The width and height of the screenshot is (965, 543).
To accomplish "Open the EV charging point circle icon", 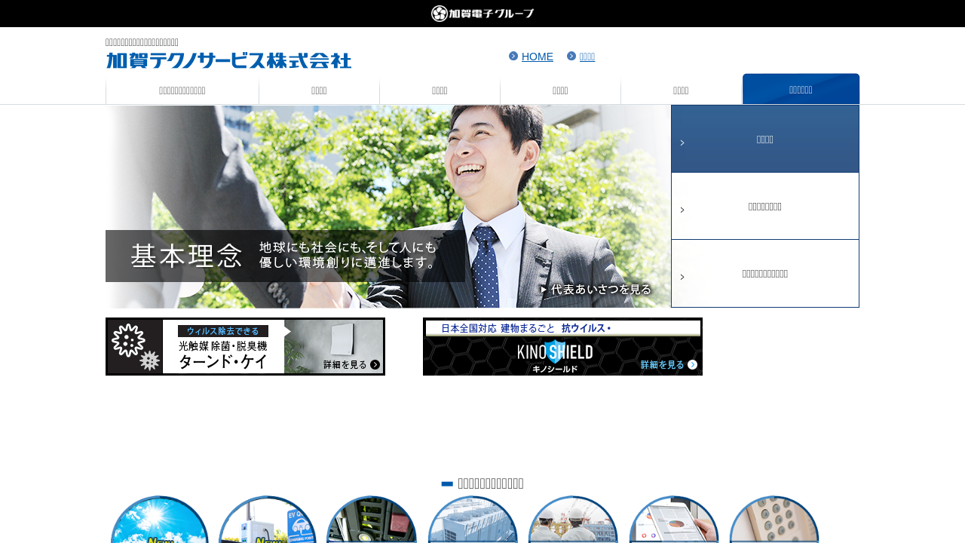I will point(267,522).
